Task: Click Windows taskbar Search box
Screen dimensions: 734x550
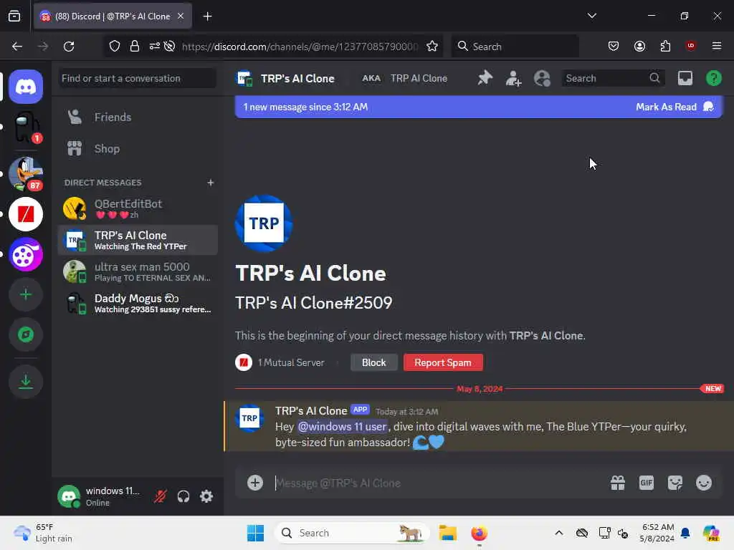Action: [351, 533]
